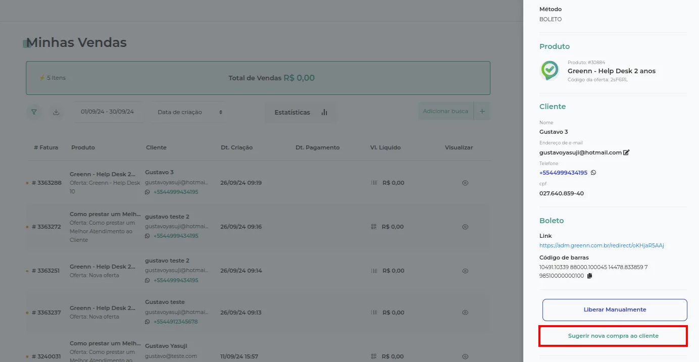The width and height of the screenshot is (699, 362).
Task: Click the # Fatura column header
Action: pos(46,147)
